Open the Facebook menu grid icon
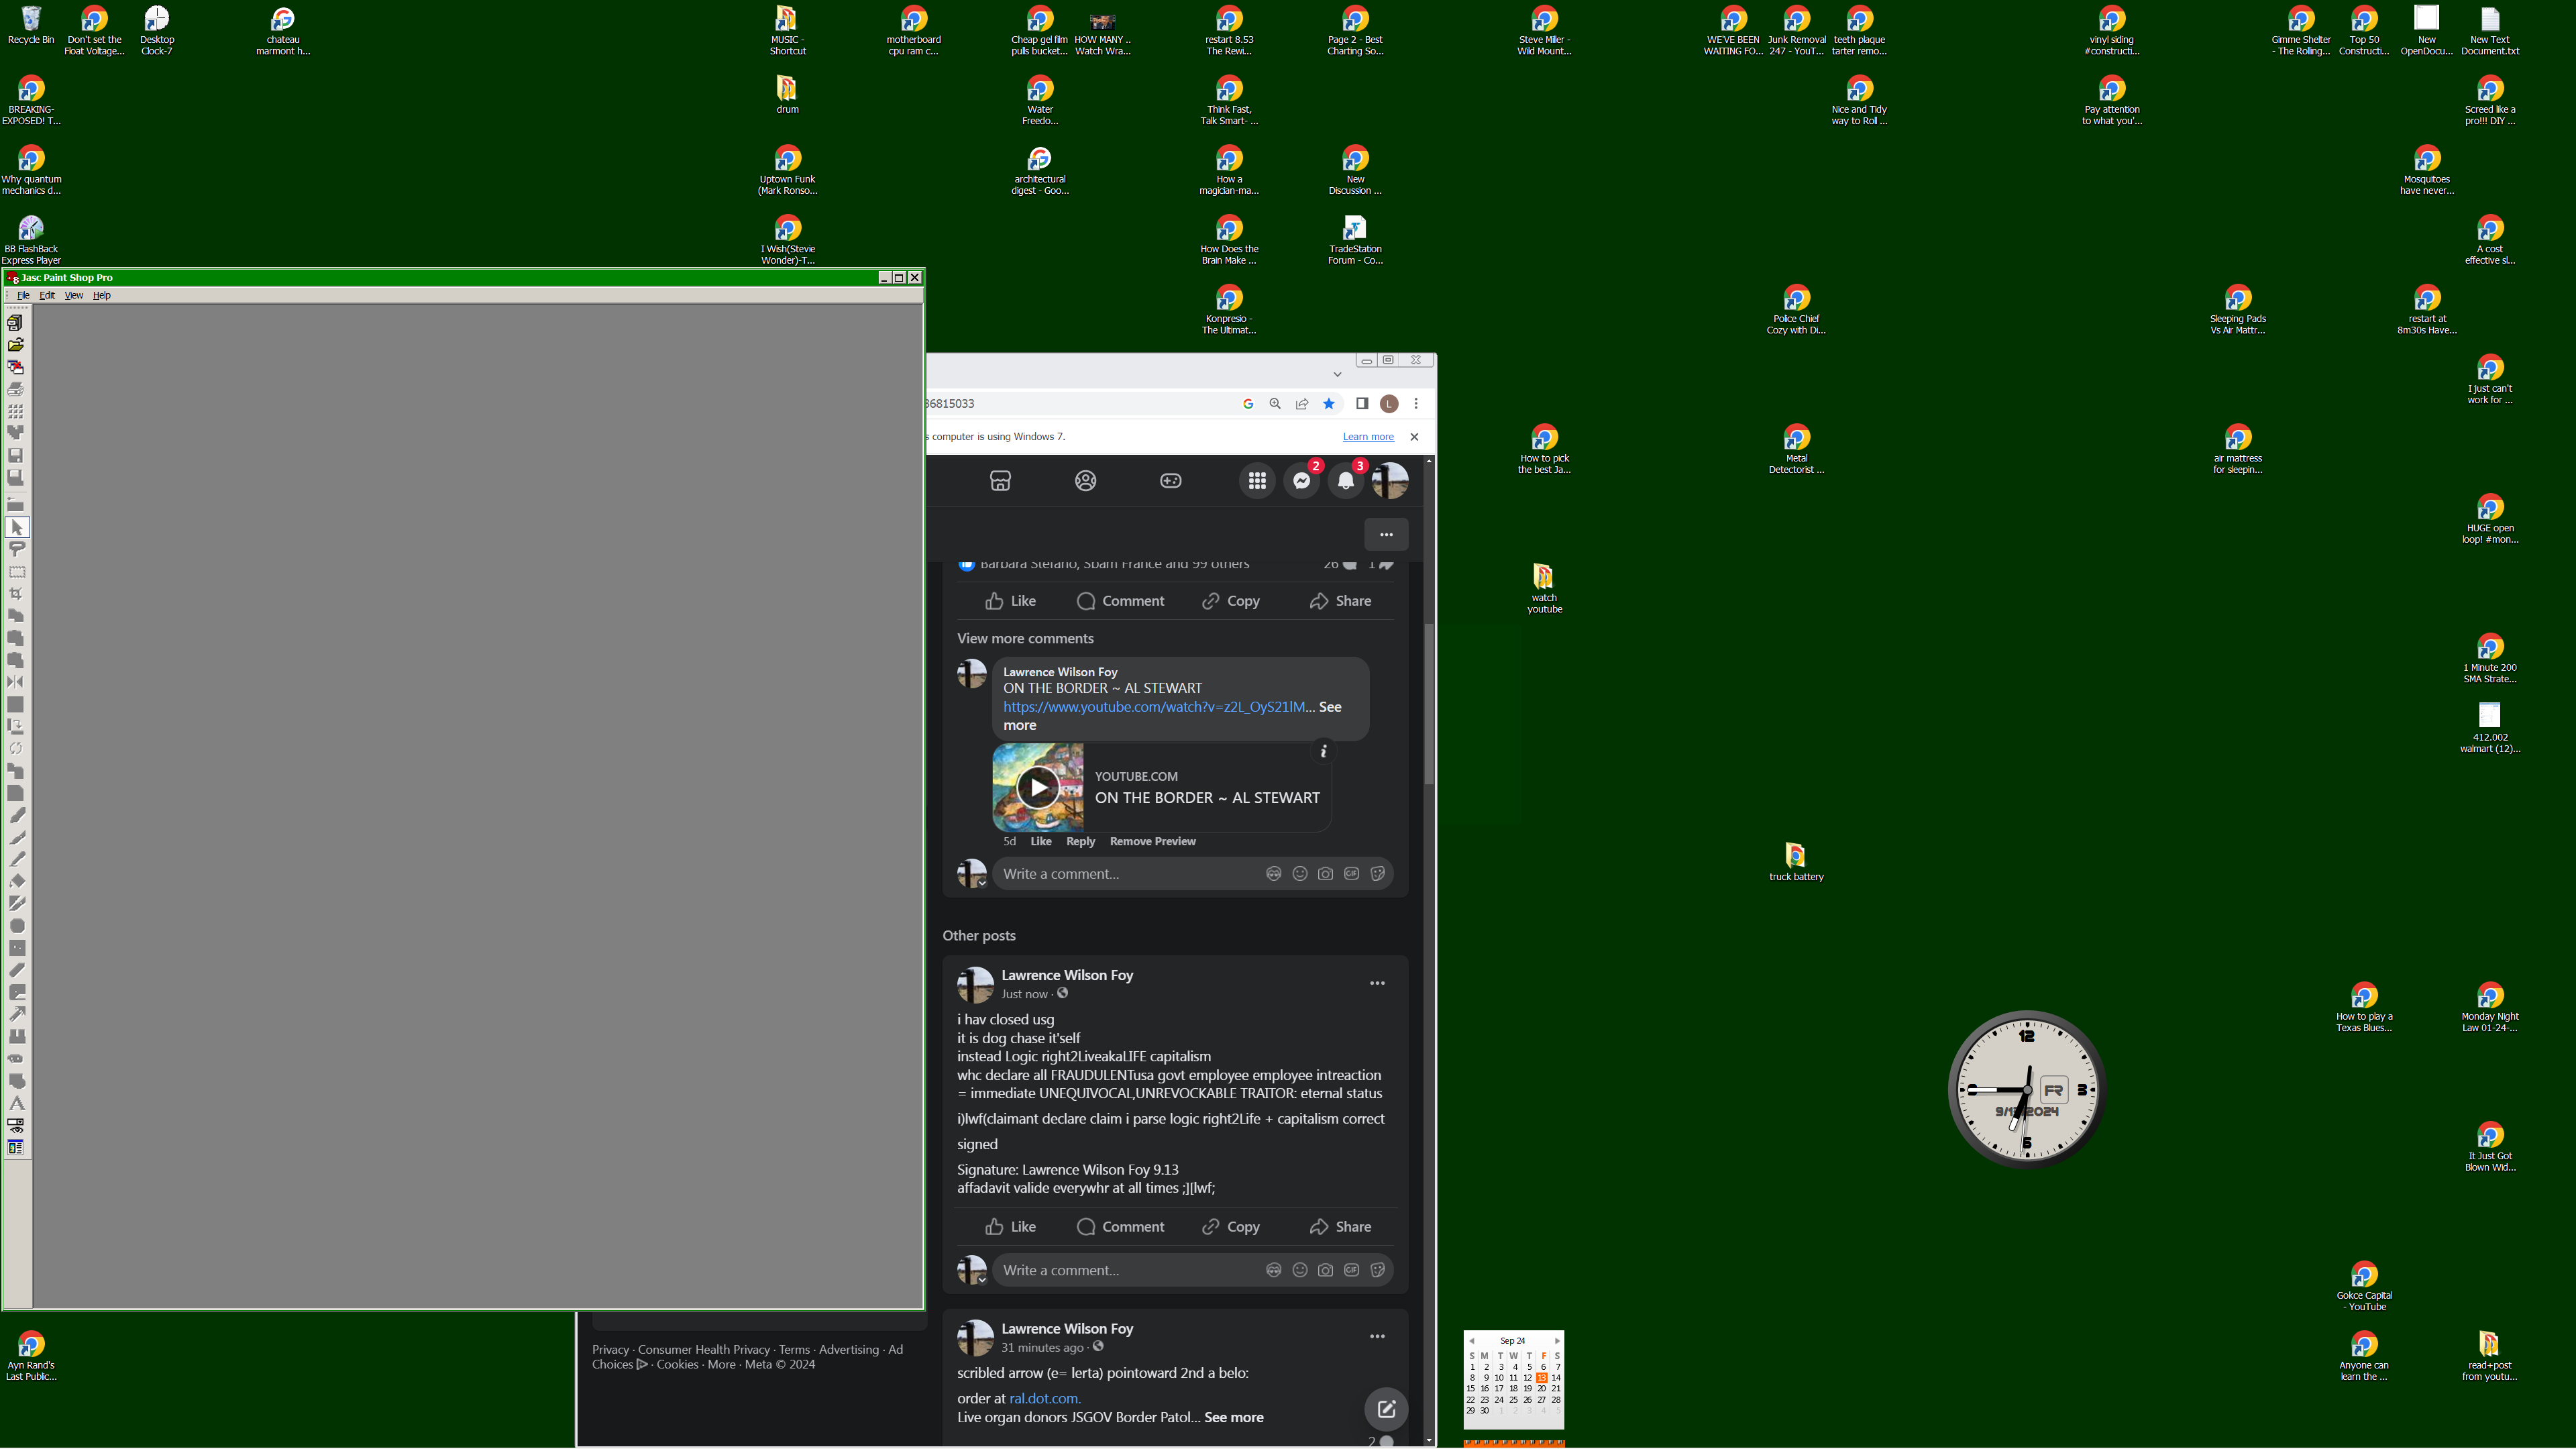The height and width of the screenshot is (1449, 2576). pyautogui.click(x=1257, y=481)
